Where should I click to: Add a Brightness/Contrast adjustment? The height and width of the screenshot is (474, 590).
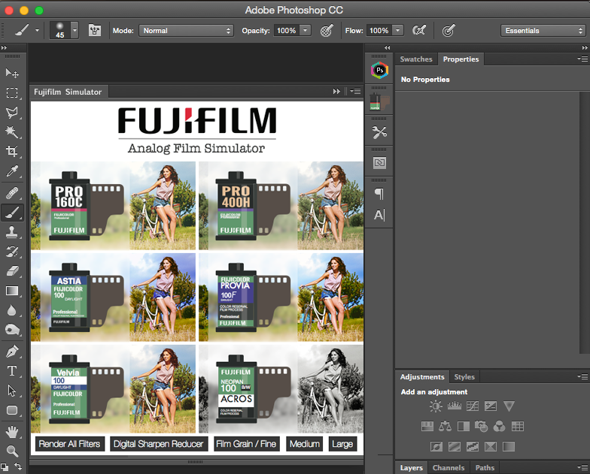coord(436,406)
